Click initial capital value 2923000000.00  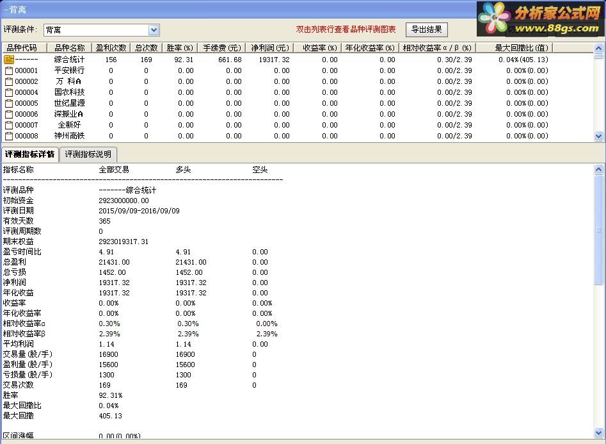124,201
